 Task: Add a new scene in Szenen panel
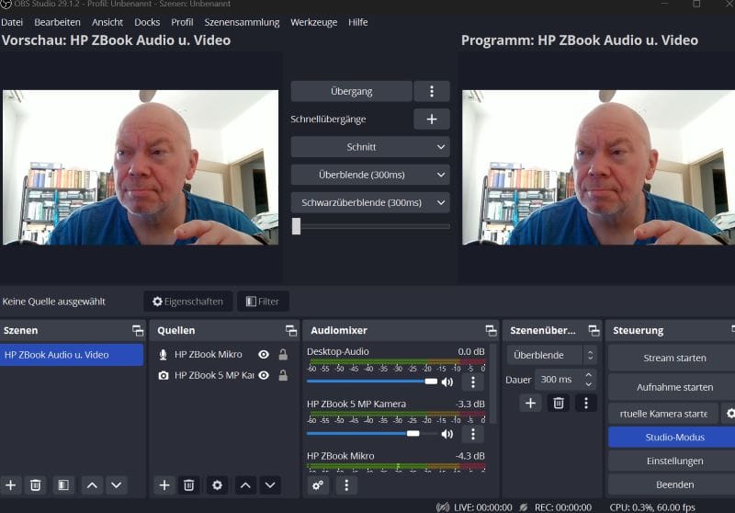(11, 484)
